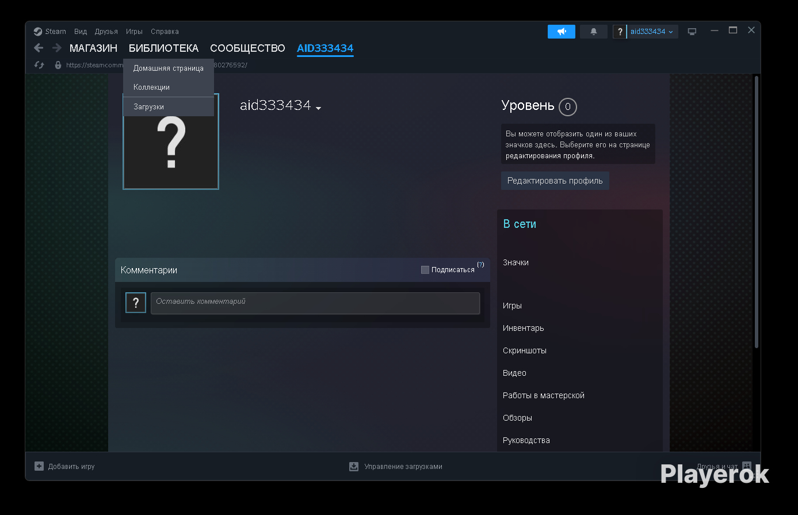Open notifications bell
The width and height of the screenshot is (798, 515).
click(x=594, y=32)
